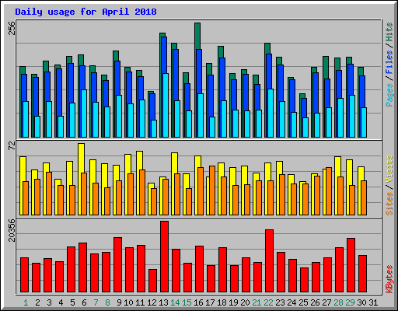The height and width of the screenshot is (311, 398).
Task: Select day label 13 on the x-axis
Action: [163, 302]
